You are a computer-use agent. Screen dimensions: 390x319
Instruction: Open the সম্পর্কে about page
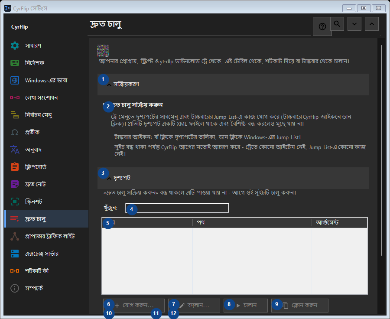(x=46, y=288)
